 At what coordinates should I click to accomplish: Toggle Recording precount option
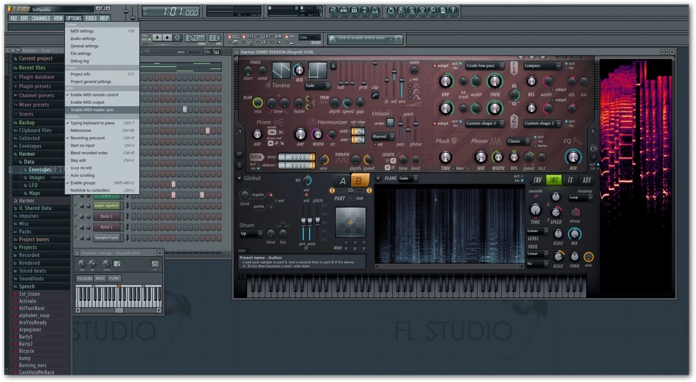pyautogui.click(x=102, y=138)
